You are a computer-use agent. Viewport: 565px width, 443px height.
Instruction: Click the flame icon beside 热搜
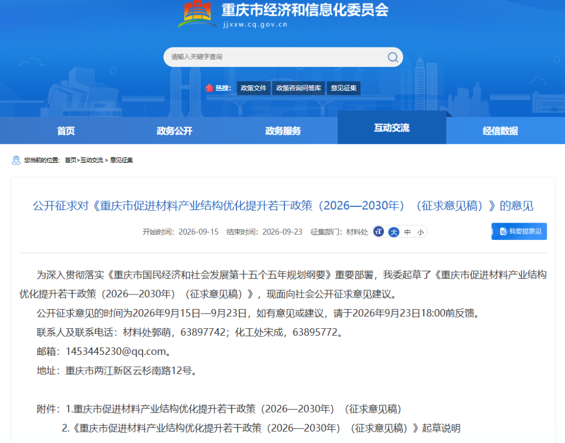pyautogui.click(x=209, y=88)
